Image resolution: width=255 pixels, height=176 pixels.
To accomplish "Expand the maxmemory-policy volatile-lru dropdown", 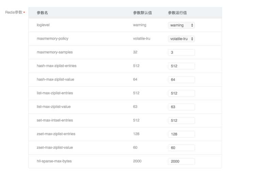I will coord(181,39).
